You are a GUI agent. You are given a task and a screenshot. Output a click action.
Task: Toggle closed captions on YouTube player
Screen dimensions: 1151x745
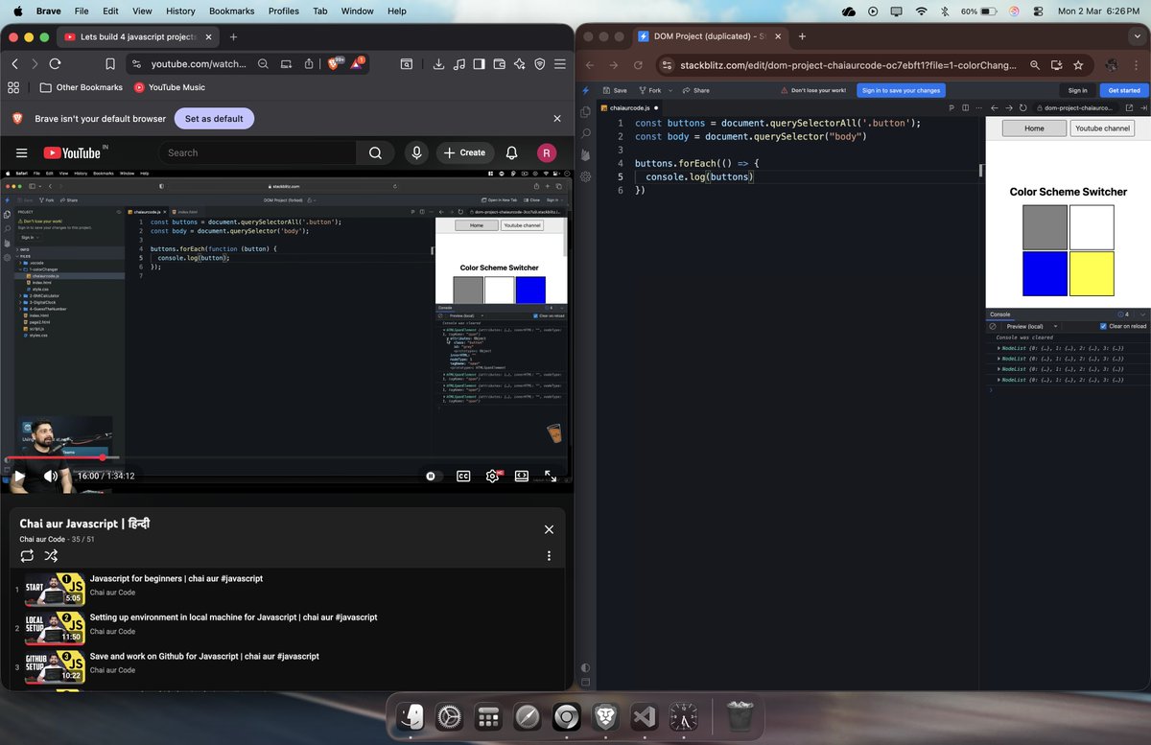[x=463, y=476]
